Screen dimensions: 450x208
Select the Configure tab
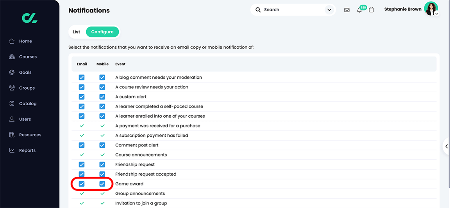click(102, 32)
